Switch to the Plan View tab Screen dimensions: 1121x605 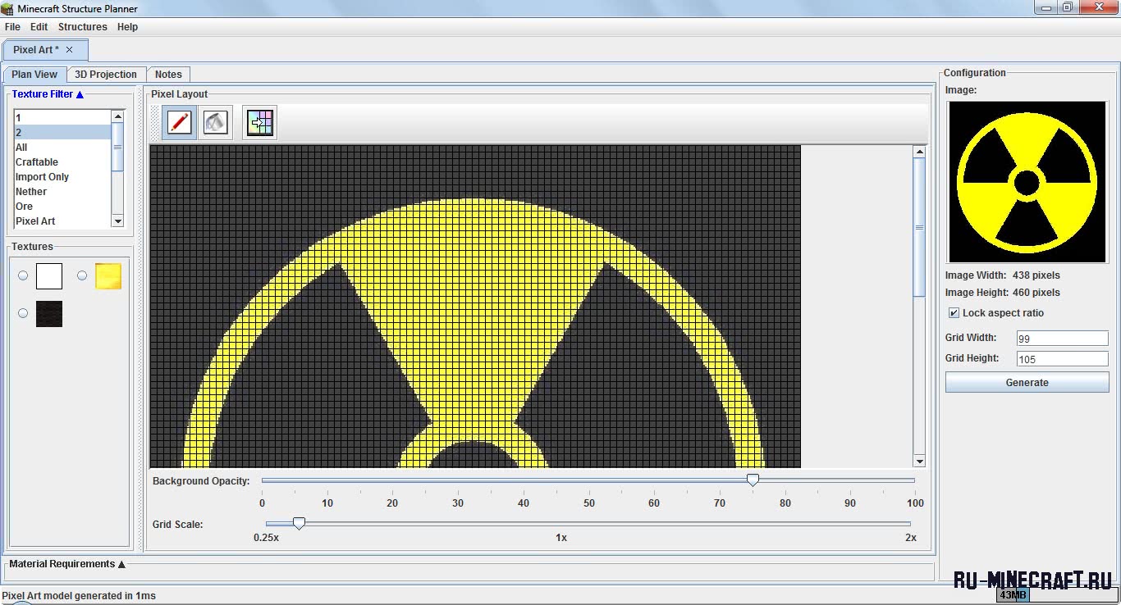coord(34,75)
